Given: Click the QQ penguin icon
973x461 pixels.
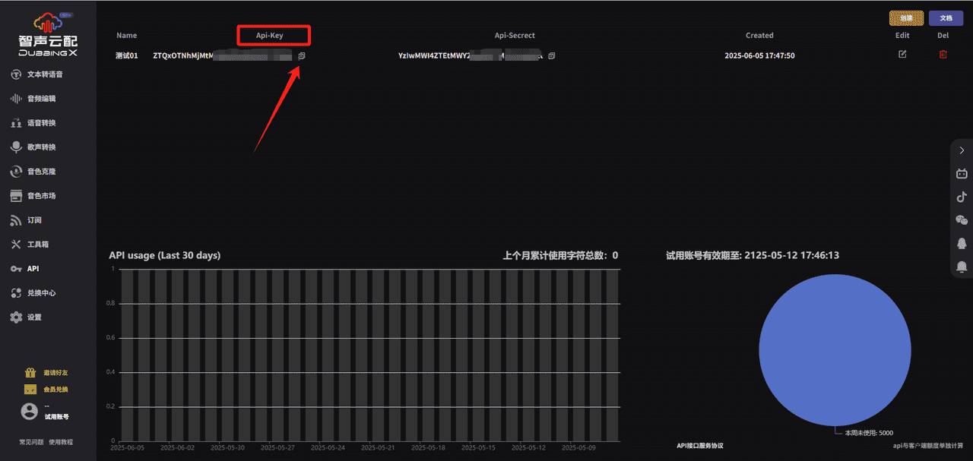Looking at the screenshot, I should [962, 243].
